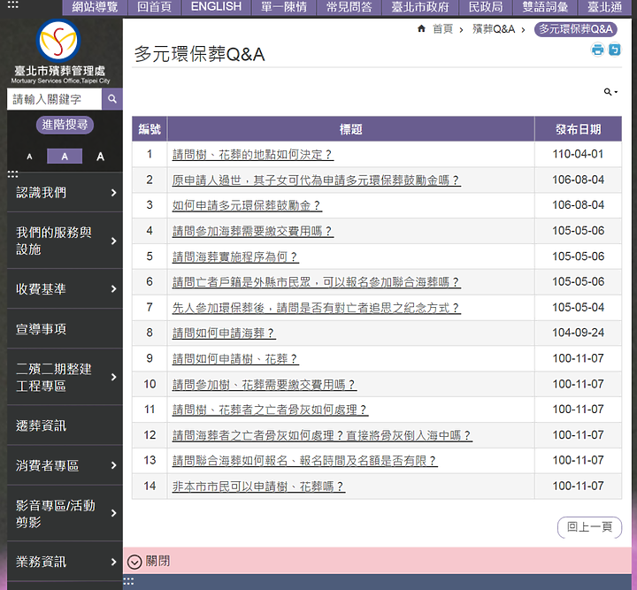Select the small font size A

pos(29,157)
